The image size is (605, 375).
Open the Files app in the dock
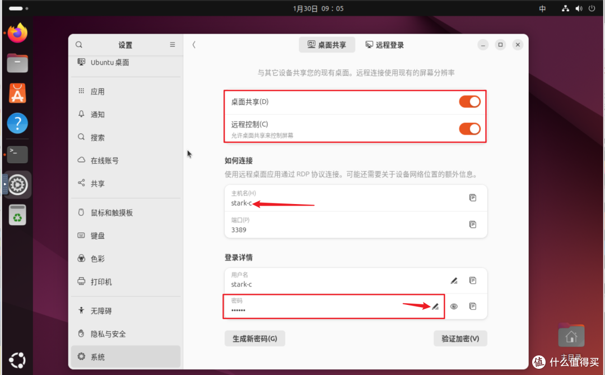pos(17,63)
